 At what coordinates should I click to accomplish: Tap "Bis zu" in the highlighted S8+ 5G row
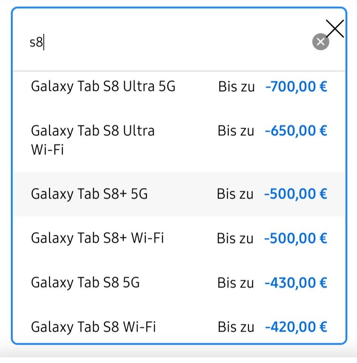click(x=235, y=195)
